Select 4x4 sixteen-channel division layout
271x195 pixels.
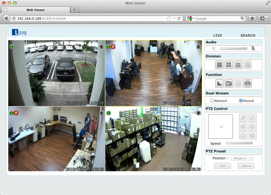coord(248,65)
